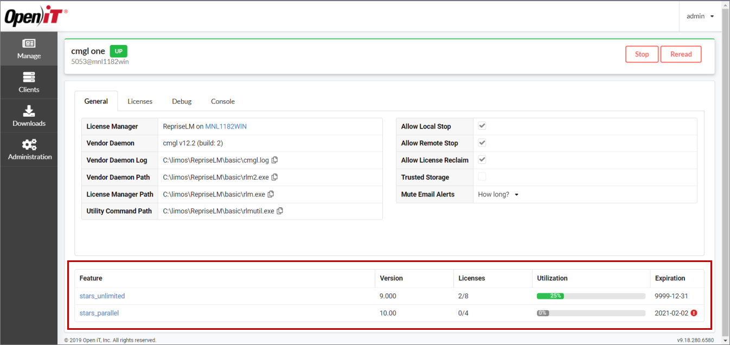
Task: Click the Reread button
Action: click(681, 54)
